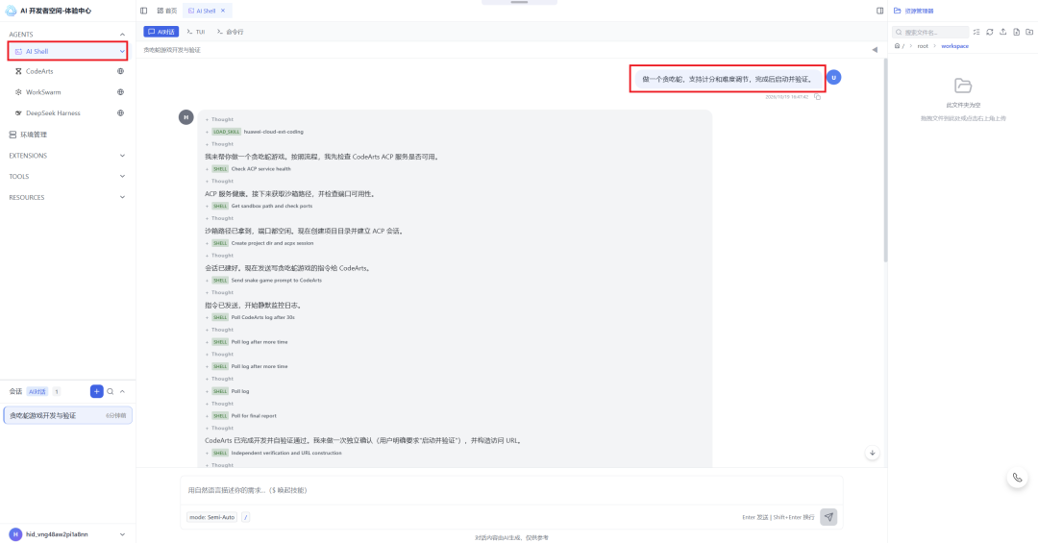Create a new folder in explorer

1029,32
